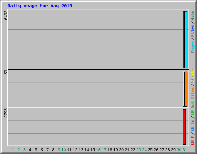Click the 'Visits' legend label
Image resolution: width=197 pixels, height=154 pixels.
193,76
